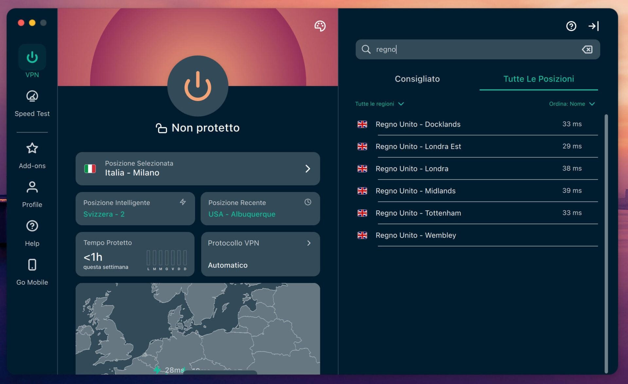The width and height of the screenshot is (628, 384).
Task: Click into the location search field
Action: (478, 49)
